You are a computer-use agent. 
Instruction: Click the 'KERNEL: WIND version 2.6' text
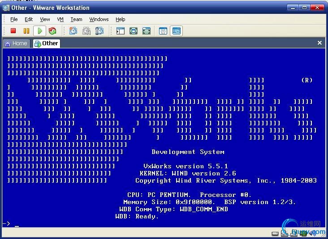tap(188, 173)
